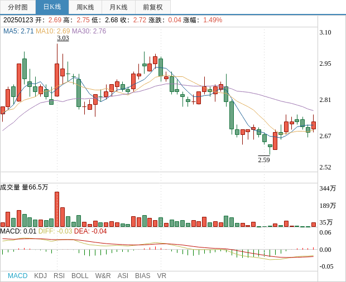Click the 2.52 price axis label
The image size is (346, 282).
(x=325, y=167)
